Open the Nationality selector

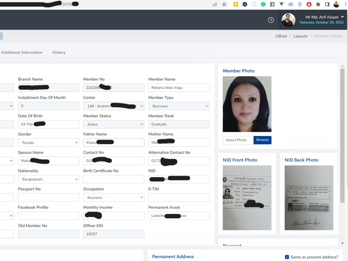tap(48, 179)
